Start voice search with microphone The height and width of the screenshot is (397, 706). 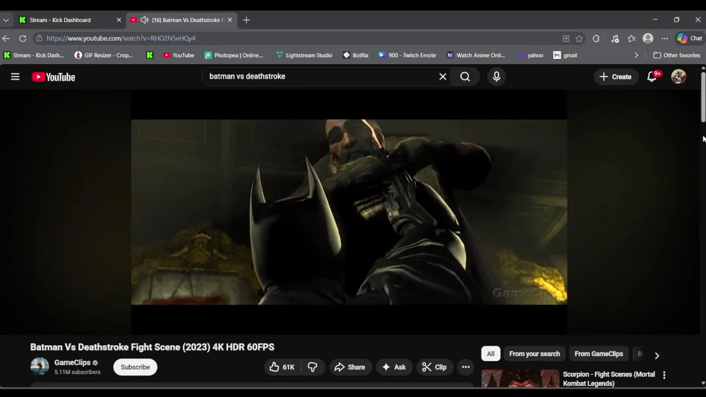[x=496, y=77]
